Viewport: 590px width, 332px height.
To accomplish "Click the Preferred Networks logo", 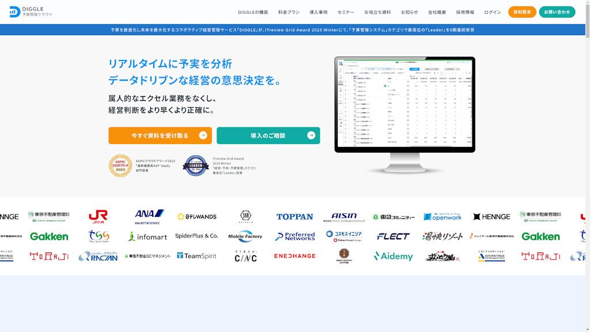I will point(295,236).
